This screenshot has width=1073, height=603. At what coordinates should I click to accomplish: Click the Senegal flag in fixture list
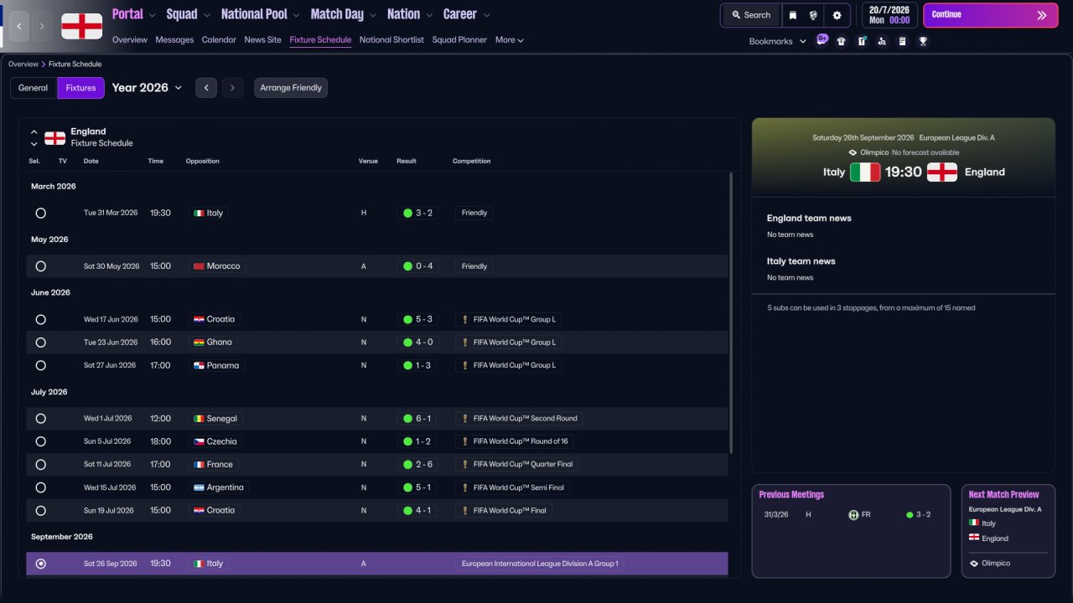[x=199, y=419]
